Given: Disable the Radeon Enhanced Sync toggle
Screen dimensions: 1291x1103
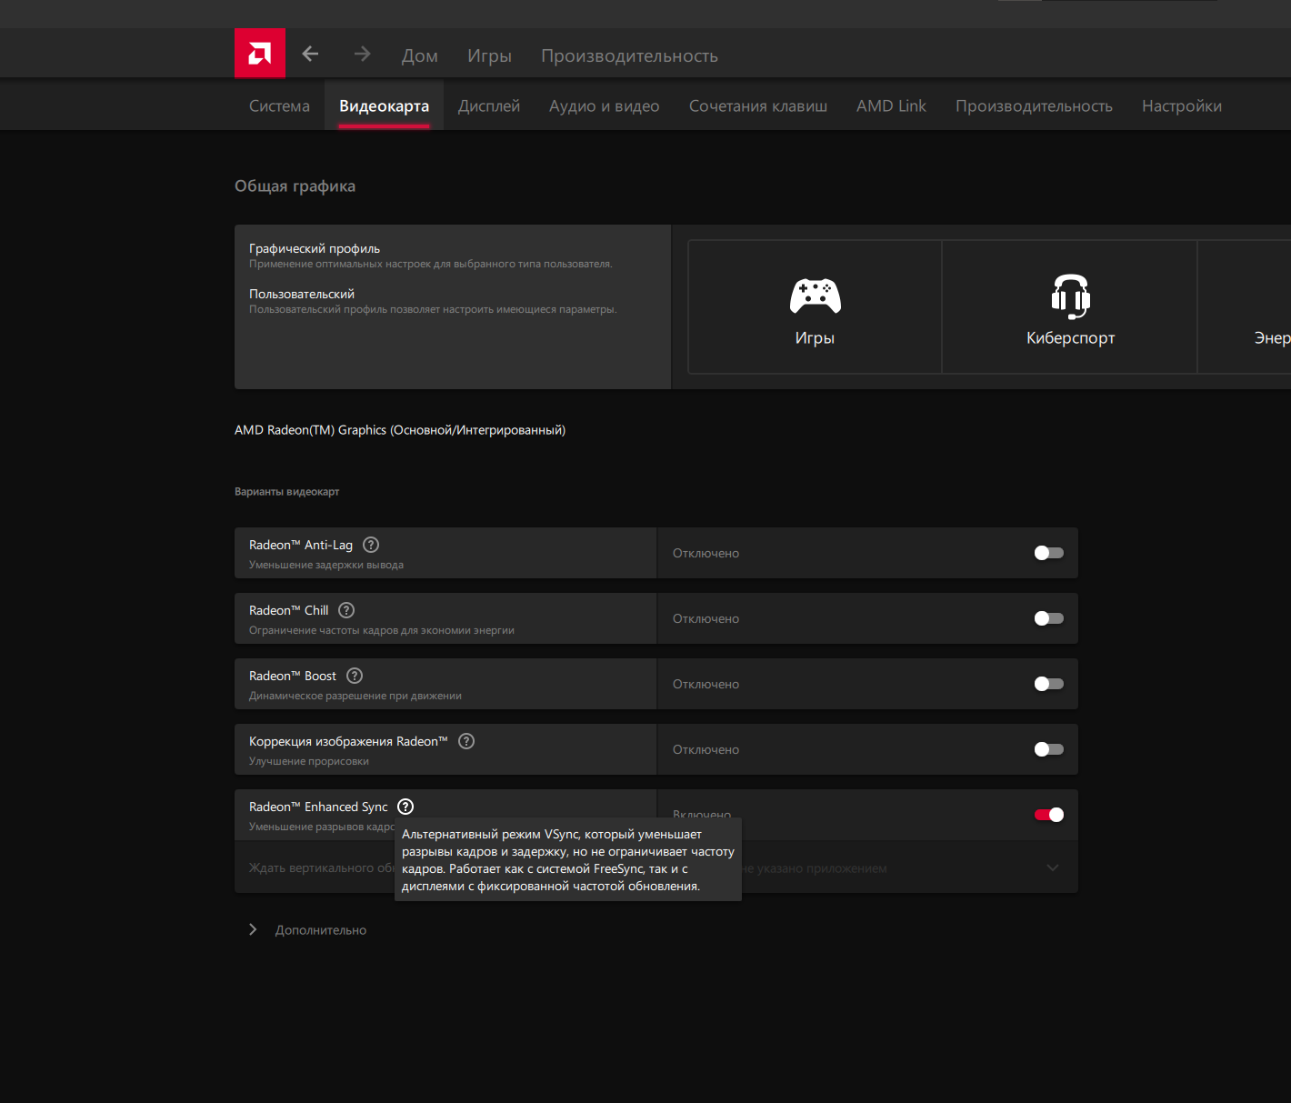Looking at the screenshot, I should 1048,815.
